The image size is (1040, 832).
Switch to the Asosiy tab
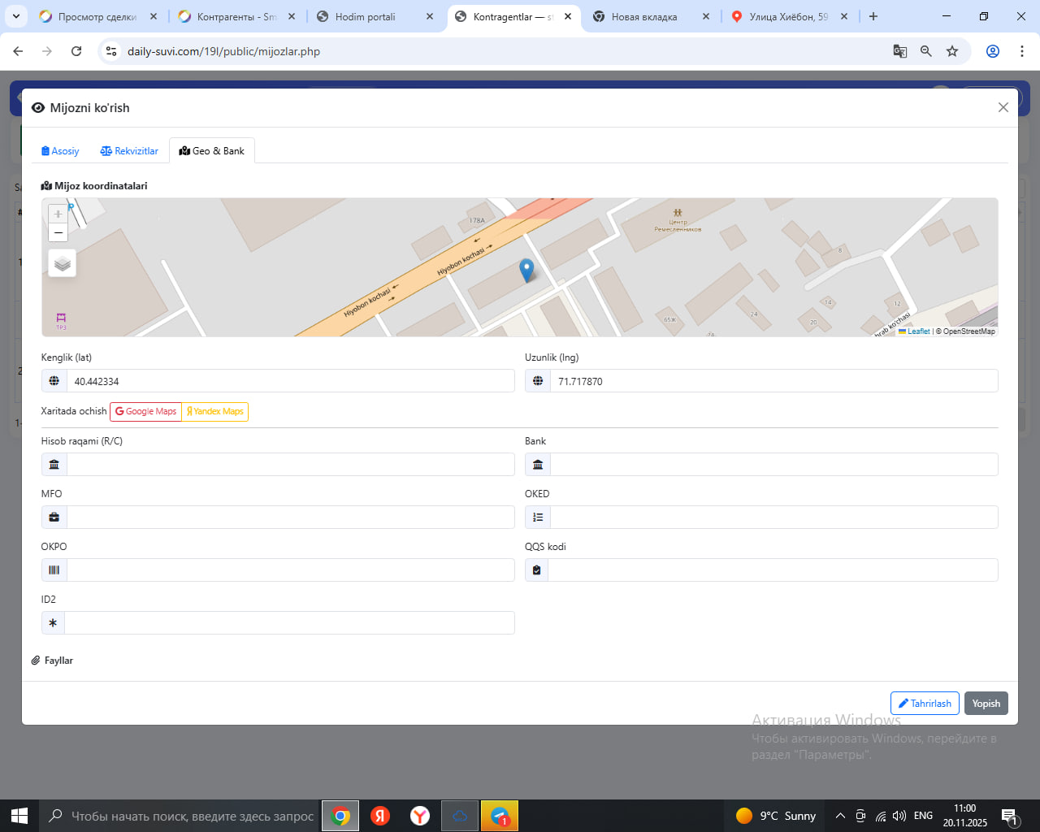point(60,151)
